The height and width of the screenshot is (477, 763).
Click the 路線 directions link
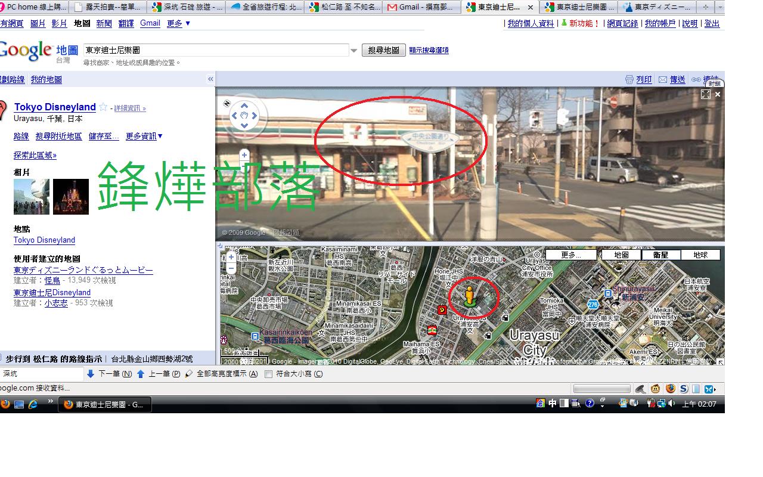[x=21, y=137]
